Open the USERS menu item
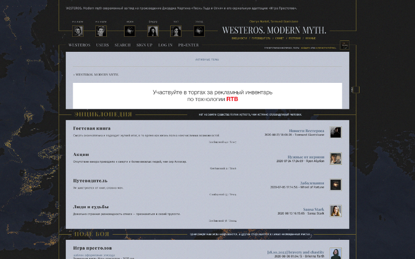Image resolution: width=415 pixels, height=259 pixels. tap(102, 45)
